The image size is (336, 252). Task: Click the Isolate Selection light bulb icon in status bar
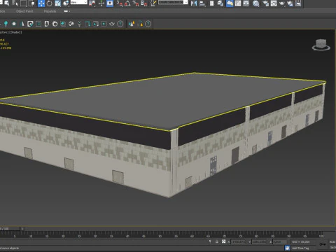coord(210,241)
